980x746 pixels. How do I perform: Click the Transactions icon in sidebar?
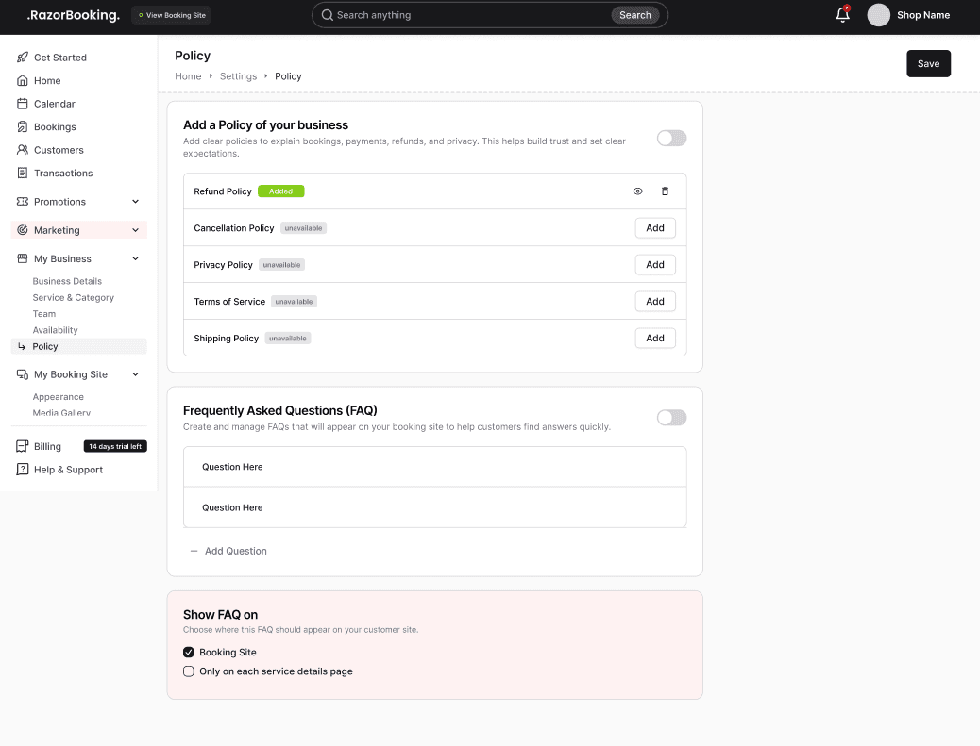tap(23, 173)
